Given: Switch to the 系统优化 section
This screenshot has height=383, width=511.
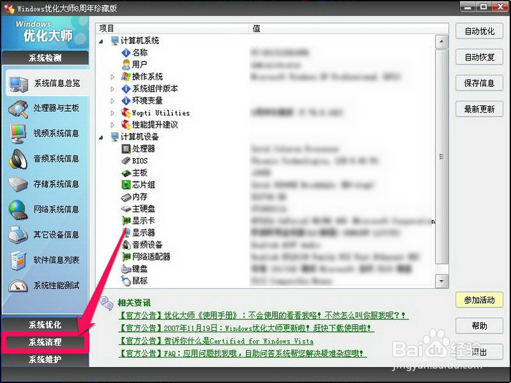Looking at the screenshot, I should [x=45, y=325].
